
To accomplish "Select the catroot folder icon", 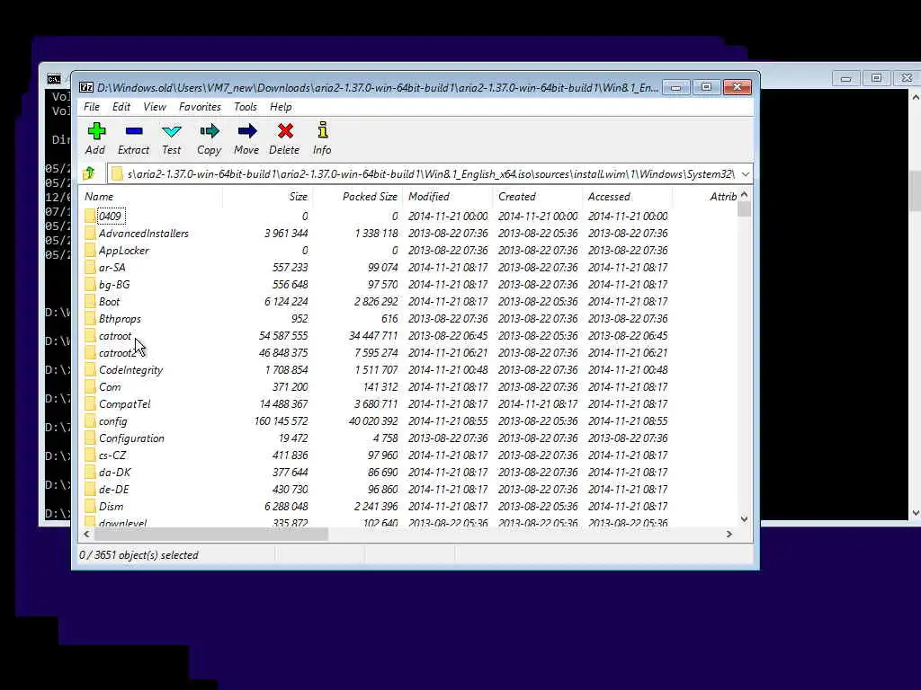I will tap(89, 336).
